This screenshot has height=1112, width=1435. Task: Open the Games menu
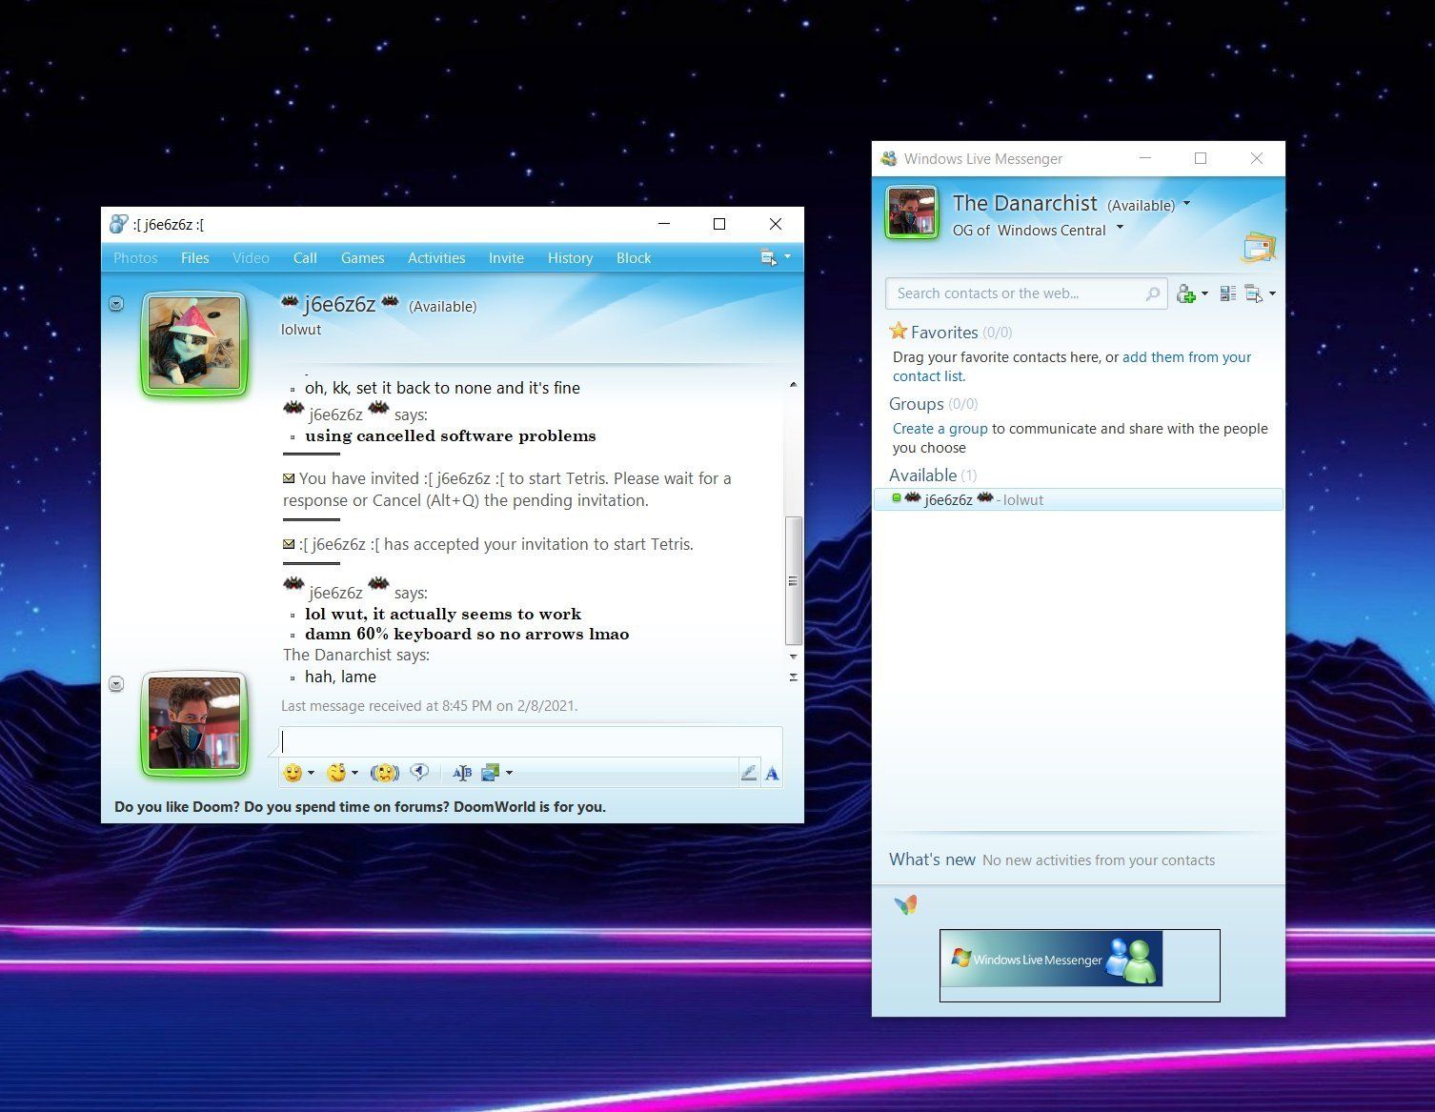pos(362,257)
